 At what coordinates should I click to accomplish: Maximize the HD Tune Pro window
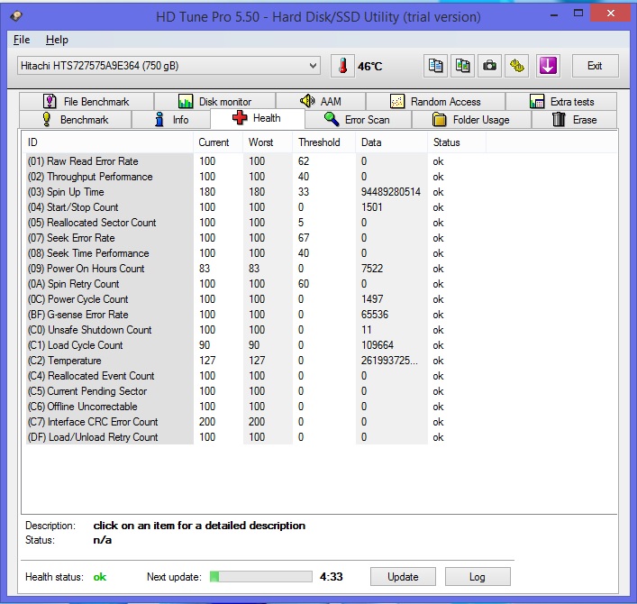point(578,14)
